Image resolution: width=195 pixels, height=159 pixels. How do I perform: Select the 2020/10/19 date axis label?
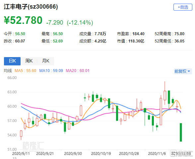point(101,153)
